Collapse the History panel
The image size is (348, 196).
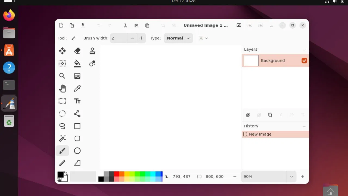point(304,126)
